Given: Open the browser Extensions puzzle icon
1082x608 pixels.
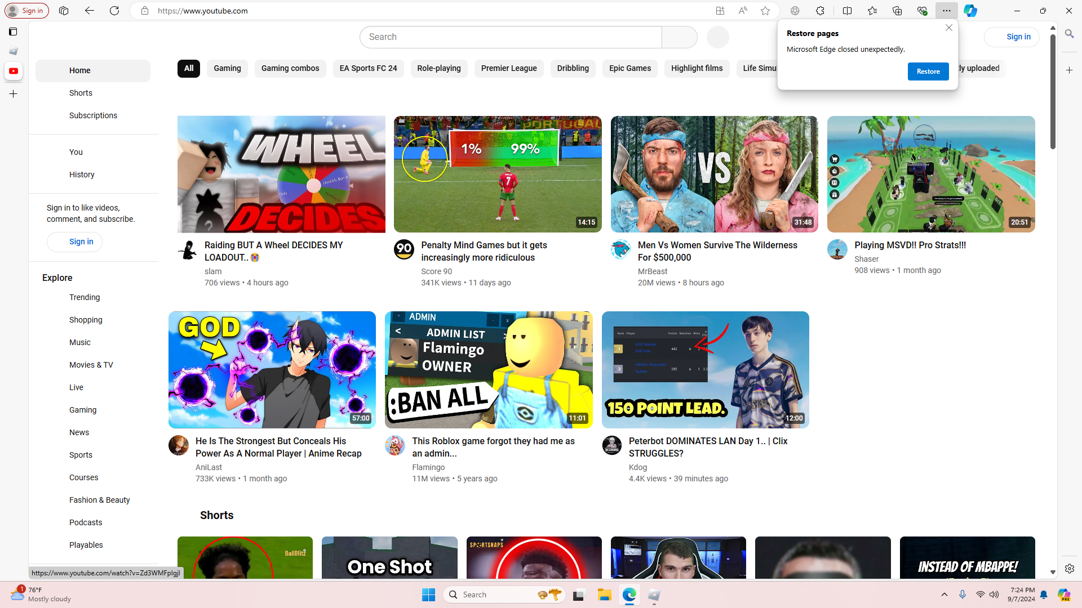Looking at the screenshot, I should pos(820,11).
